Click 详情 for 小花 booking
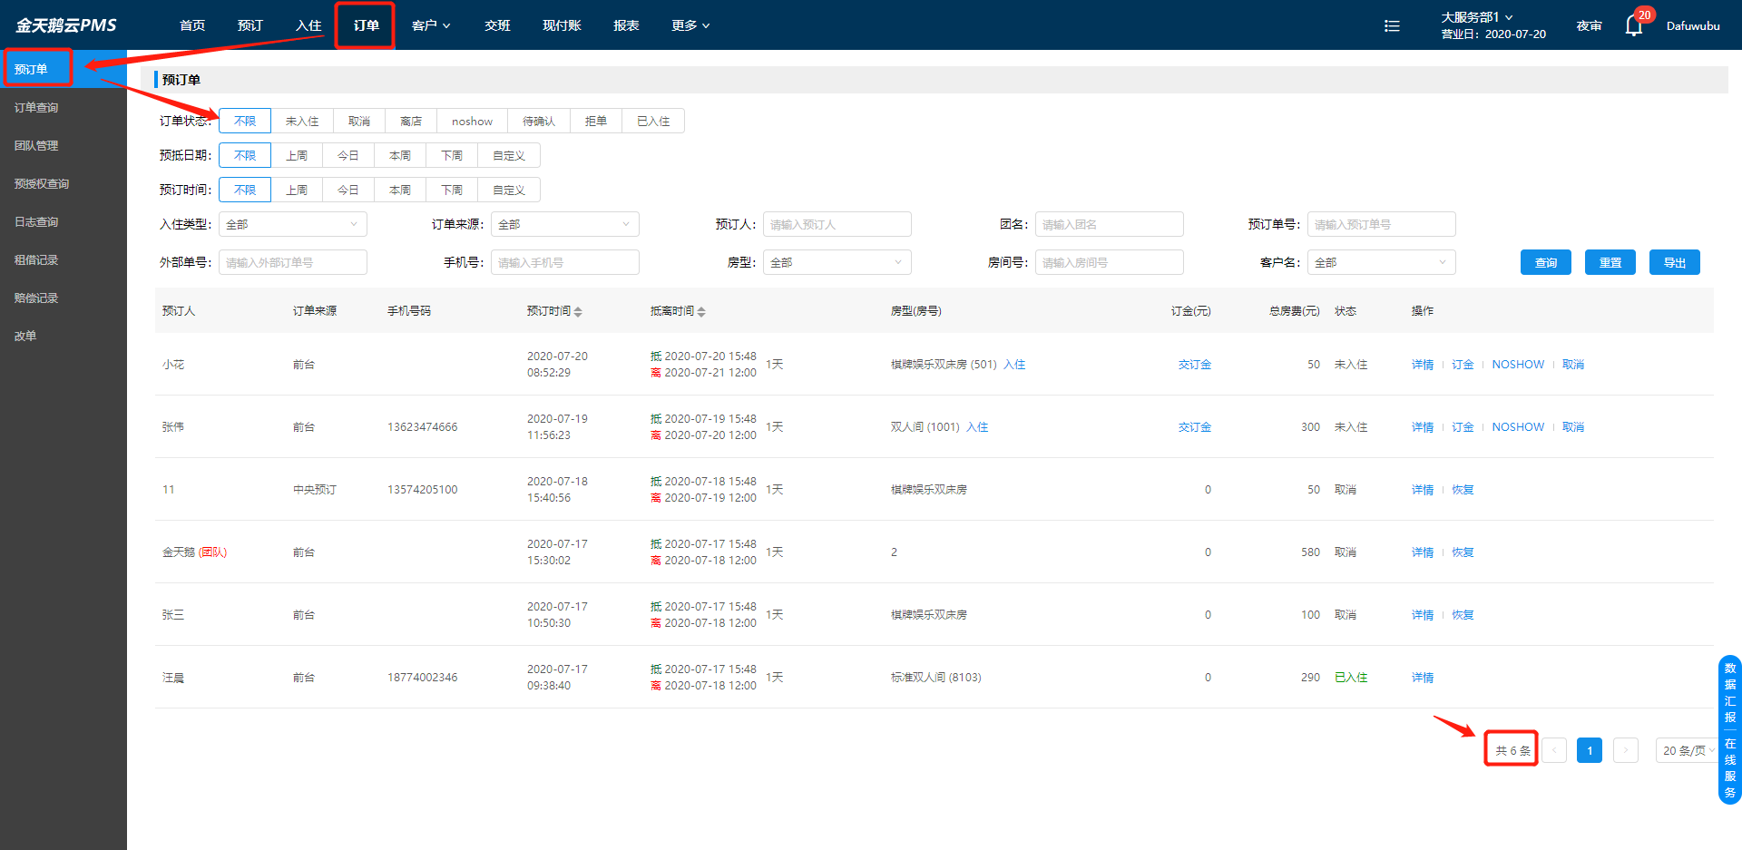This screenshot has width=1742, height=850. 1423,365
